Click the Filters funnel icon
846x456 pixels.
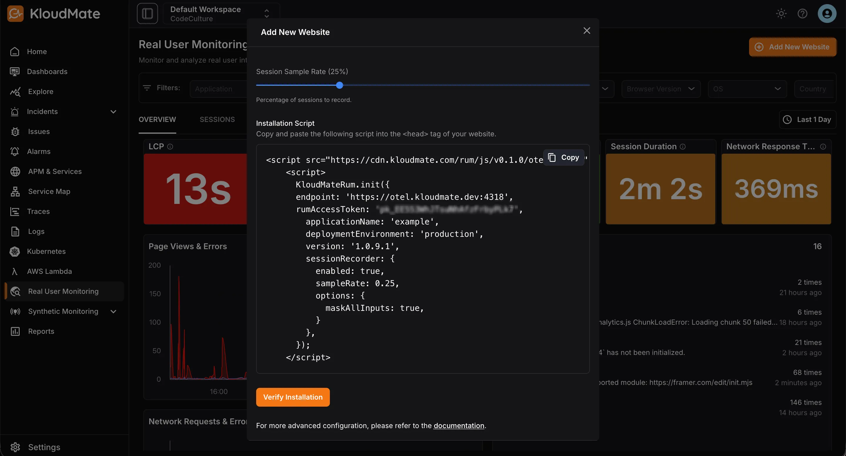(147, 88)
